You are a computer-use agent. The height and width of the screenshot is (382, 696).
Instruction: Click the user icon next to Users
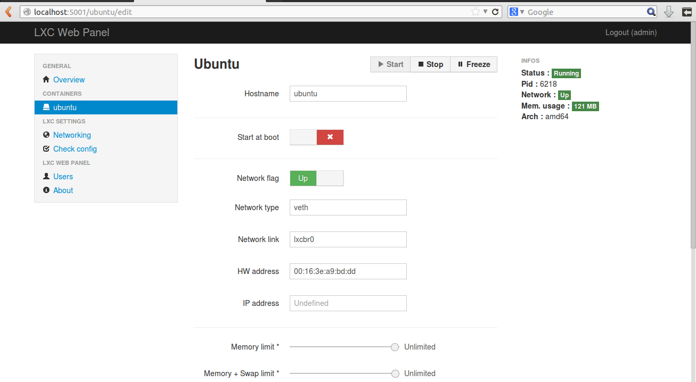tap(46, 177)
